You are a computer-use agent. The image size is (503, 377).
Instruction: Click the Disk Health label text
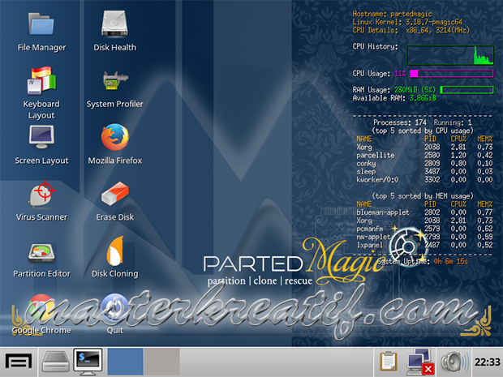115,48
